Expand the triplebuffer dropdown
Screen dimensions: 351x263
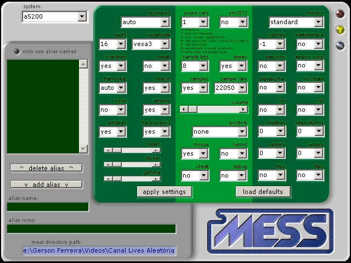(280, 87)
